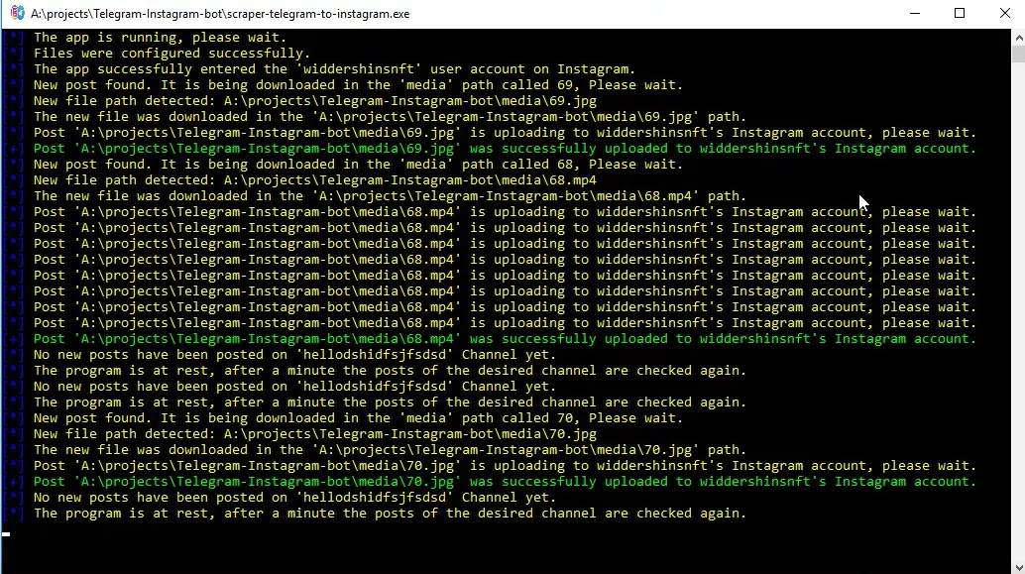Click 'new file was downloaded' line for 68.mp4

pyautogui.click(x=390, y=196)
